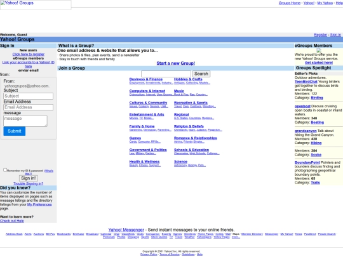This screenshot has width=343, height=257.
Task: Open Terms of Service footer link
Action: [x=170, y=254]
